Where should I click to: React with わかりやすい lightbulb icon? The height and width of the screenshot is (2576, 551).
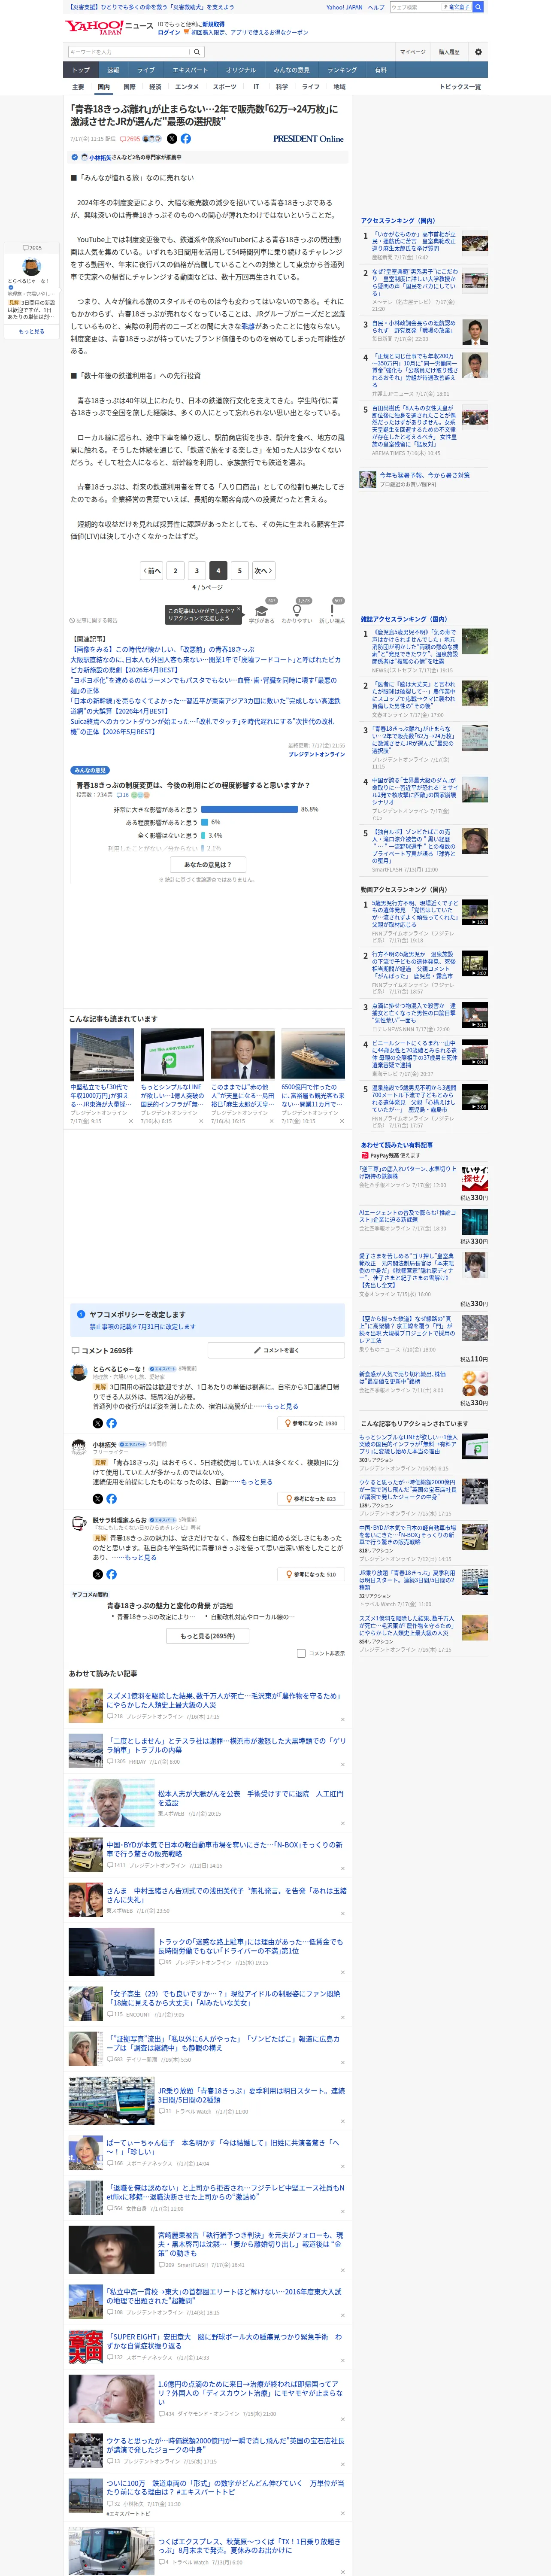click(296, 610)
